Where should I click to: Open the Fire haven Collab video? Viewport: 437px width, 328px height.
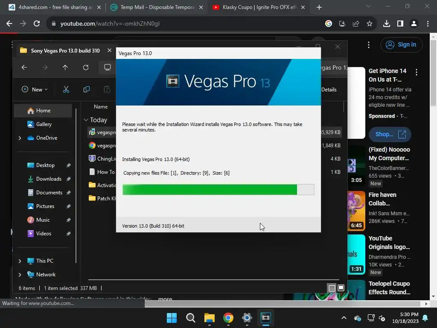coord(382,199)
